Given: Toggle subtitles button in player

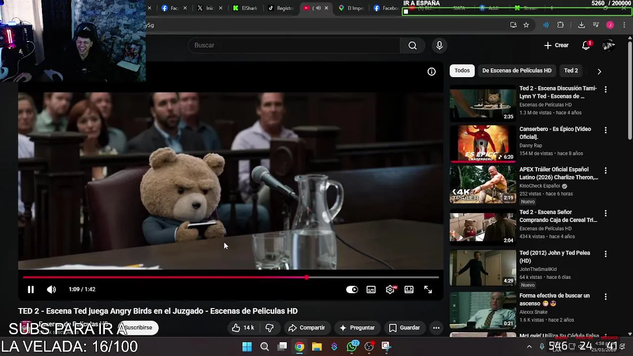Looking at the screenshot, I should pos(371,290).
